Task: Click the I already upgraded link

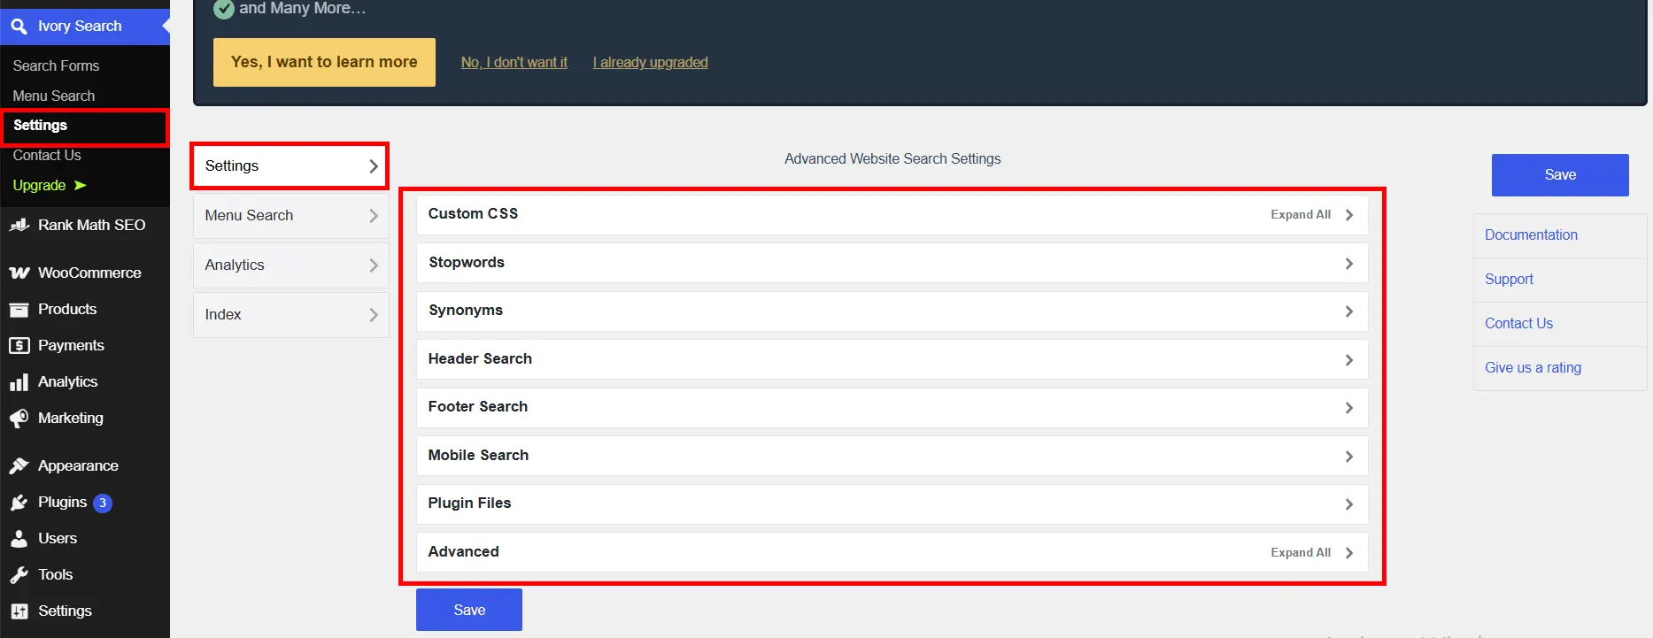Action: (x=651, y=63)
